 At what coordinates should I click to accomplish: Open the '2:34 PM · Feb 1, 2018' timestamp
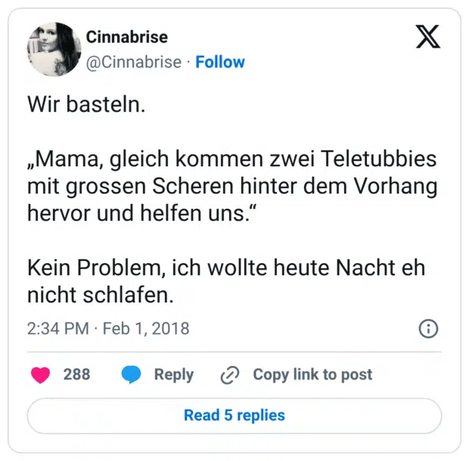(108, 329)
